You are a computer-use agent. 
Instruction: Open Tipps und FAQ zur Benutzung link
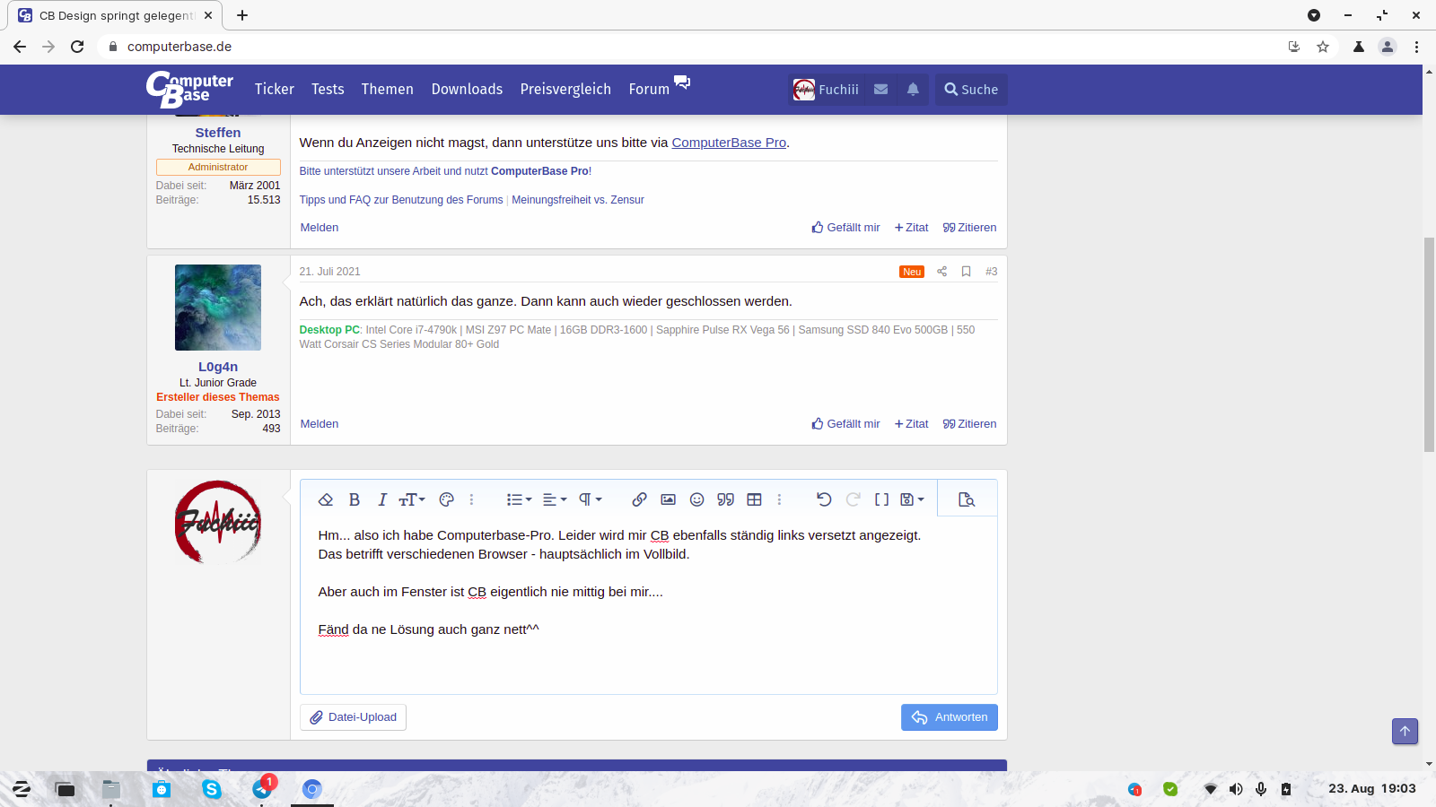tap(401, 200)
